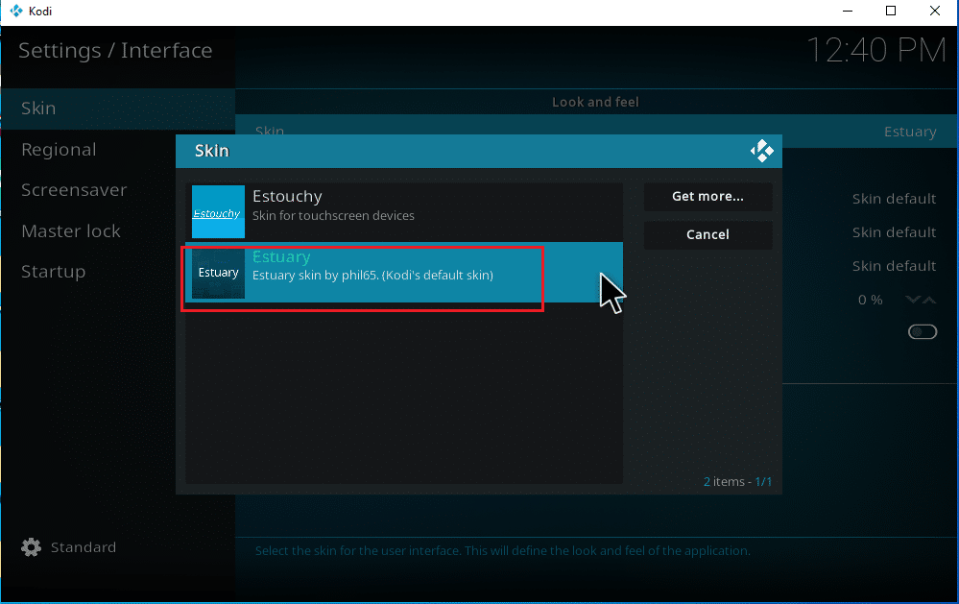This screenshot has height=604, width=959.
Task: Change the Standard settings level
Action: [x=84, y=547]
